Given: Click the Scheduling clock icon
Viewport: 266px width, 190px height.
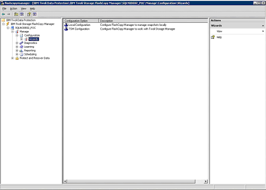Looking at the screenshot, I should [21, 54].
